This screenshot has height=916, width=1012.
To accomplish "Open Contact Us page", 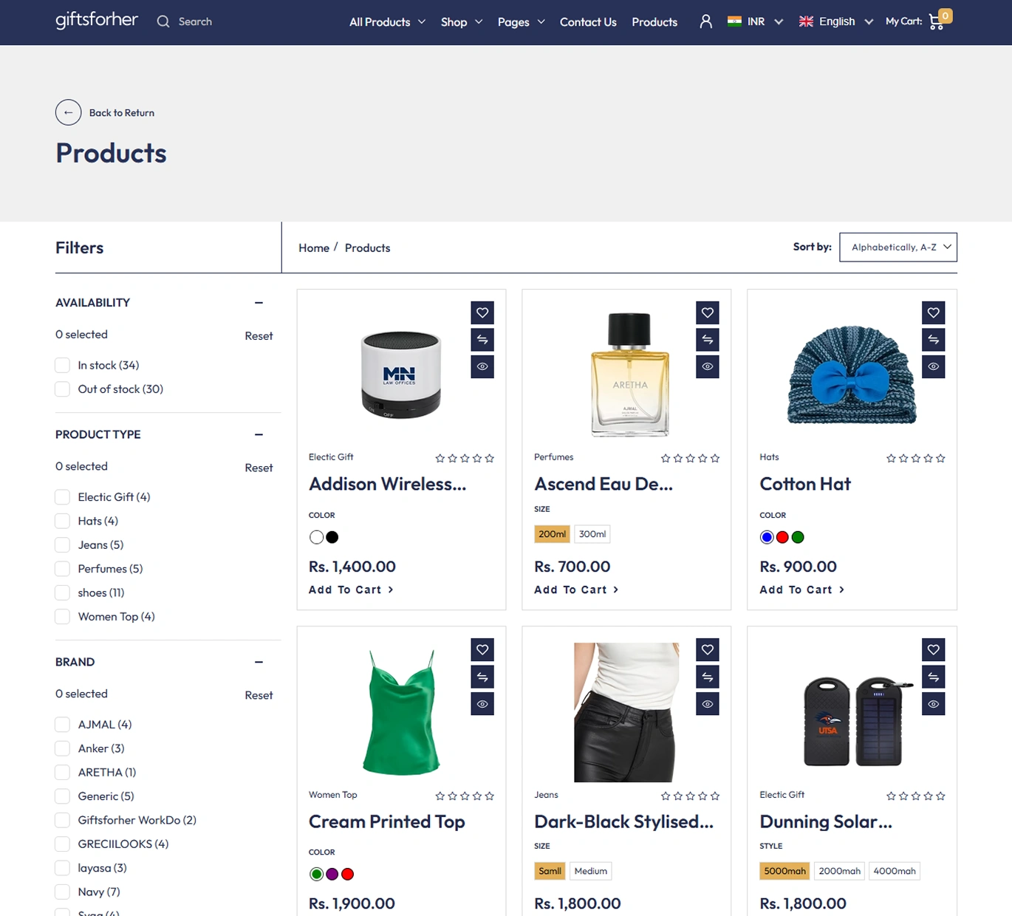I will coord(588,22).
